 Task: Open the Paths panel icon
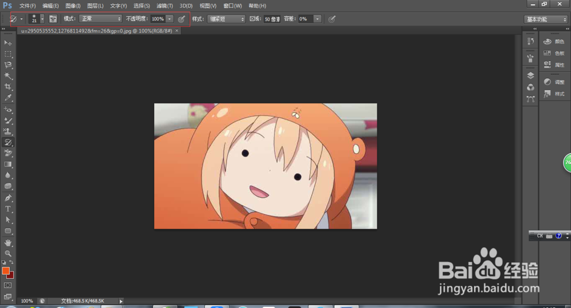click(530, 99)
